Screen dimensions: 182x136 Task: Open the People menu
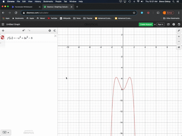(58, 2)
